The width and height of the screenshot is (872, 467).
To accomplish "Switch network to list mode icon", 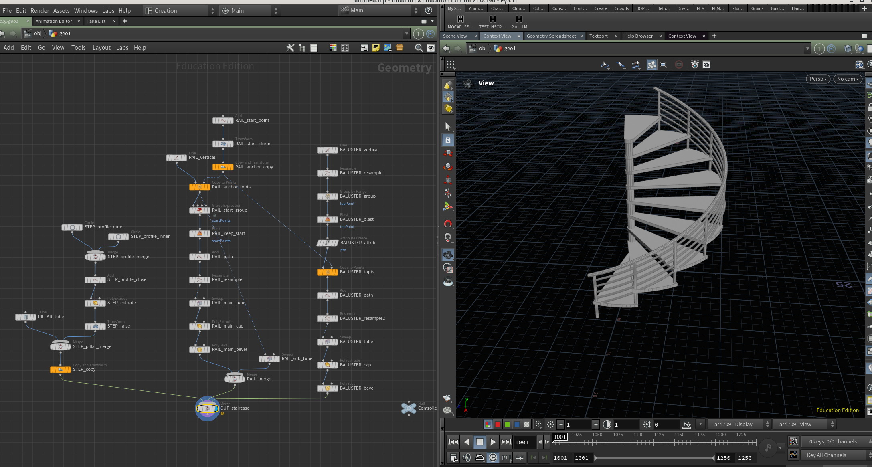I will [x=314, y=48].
